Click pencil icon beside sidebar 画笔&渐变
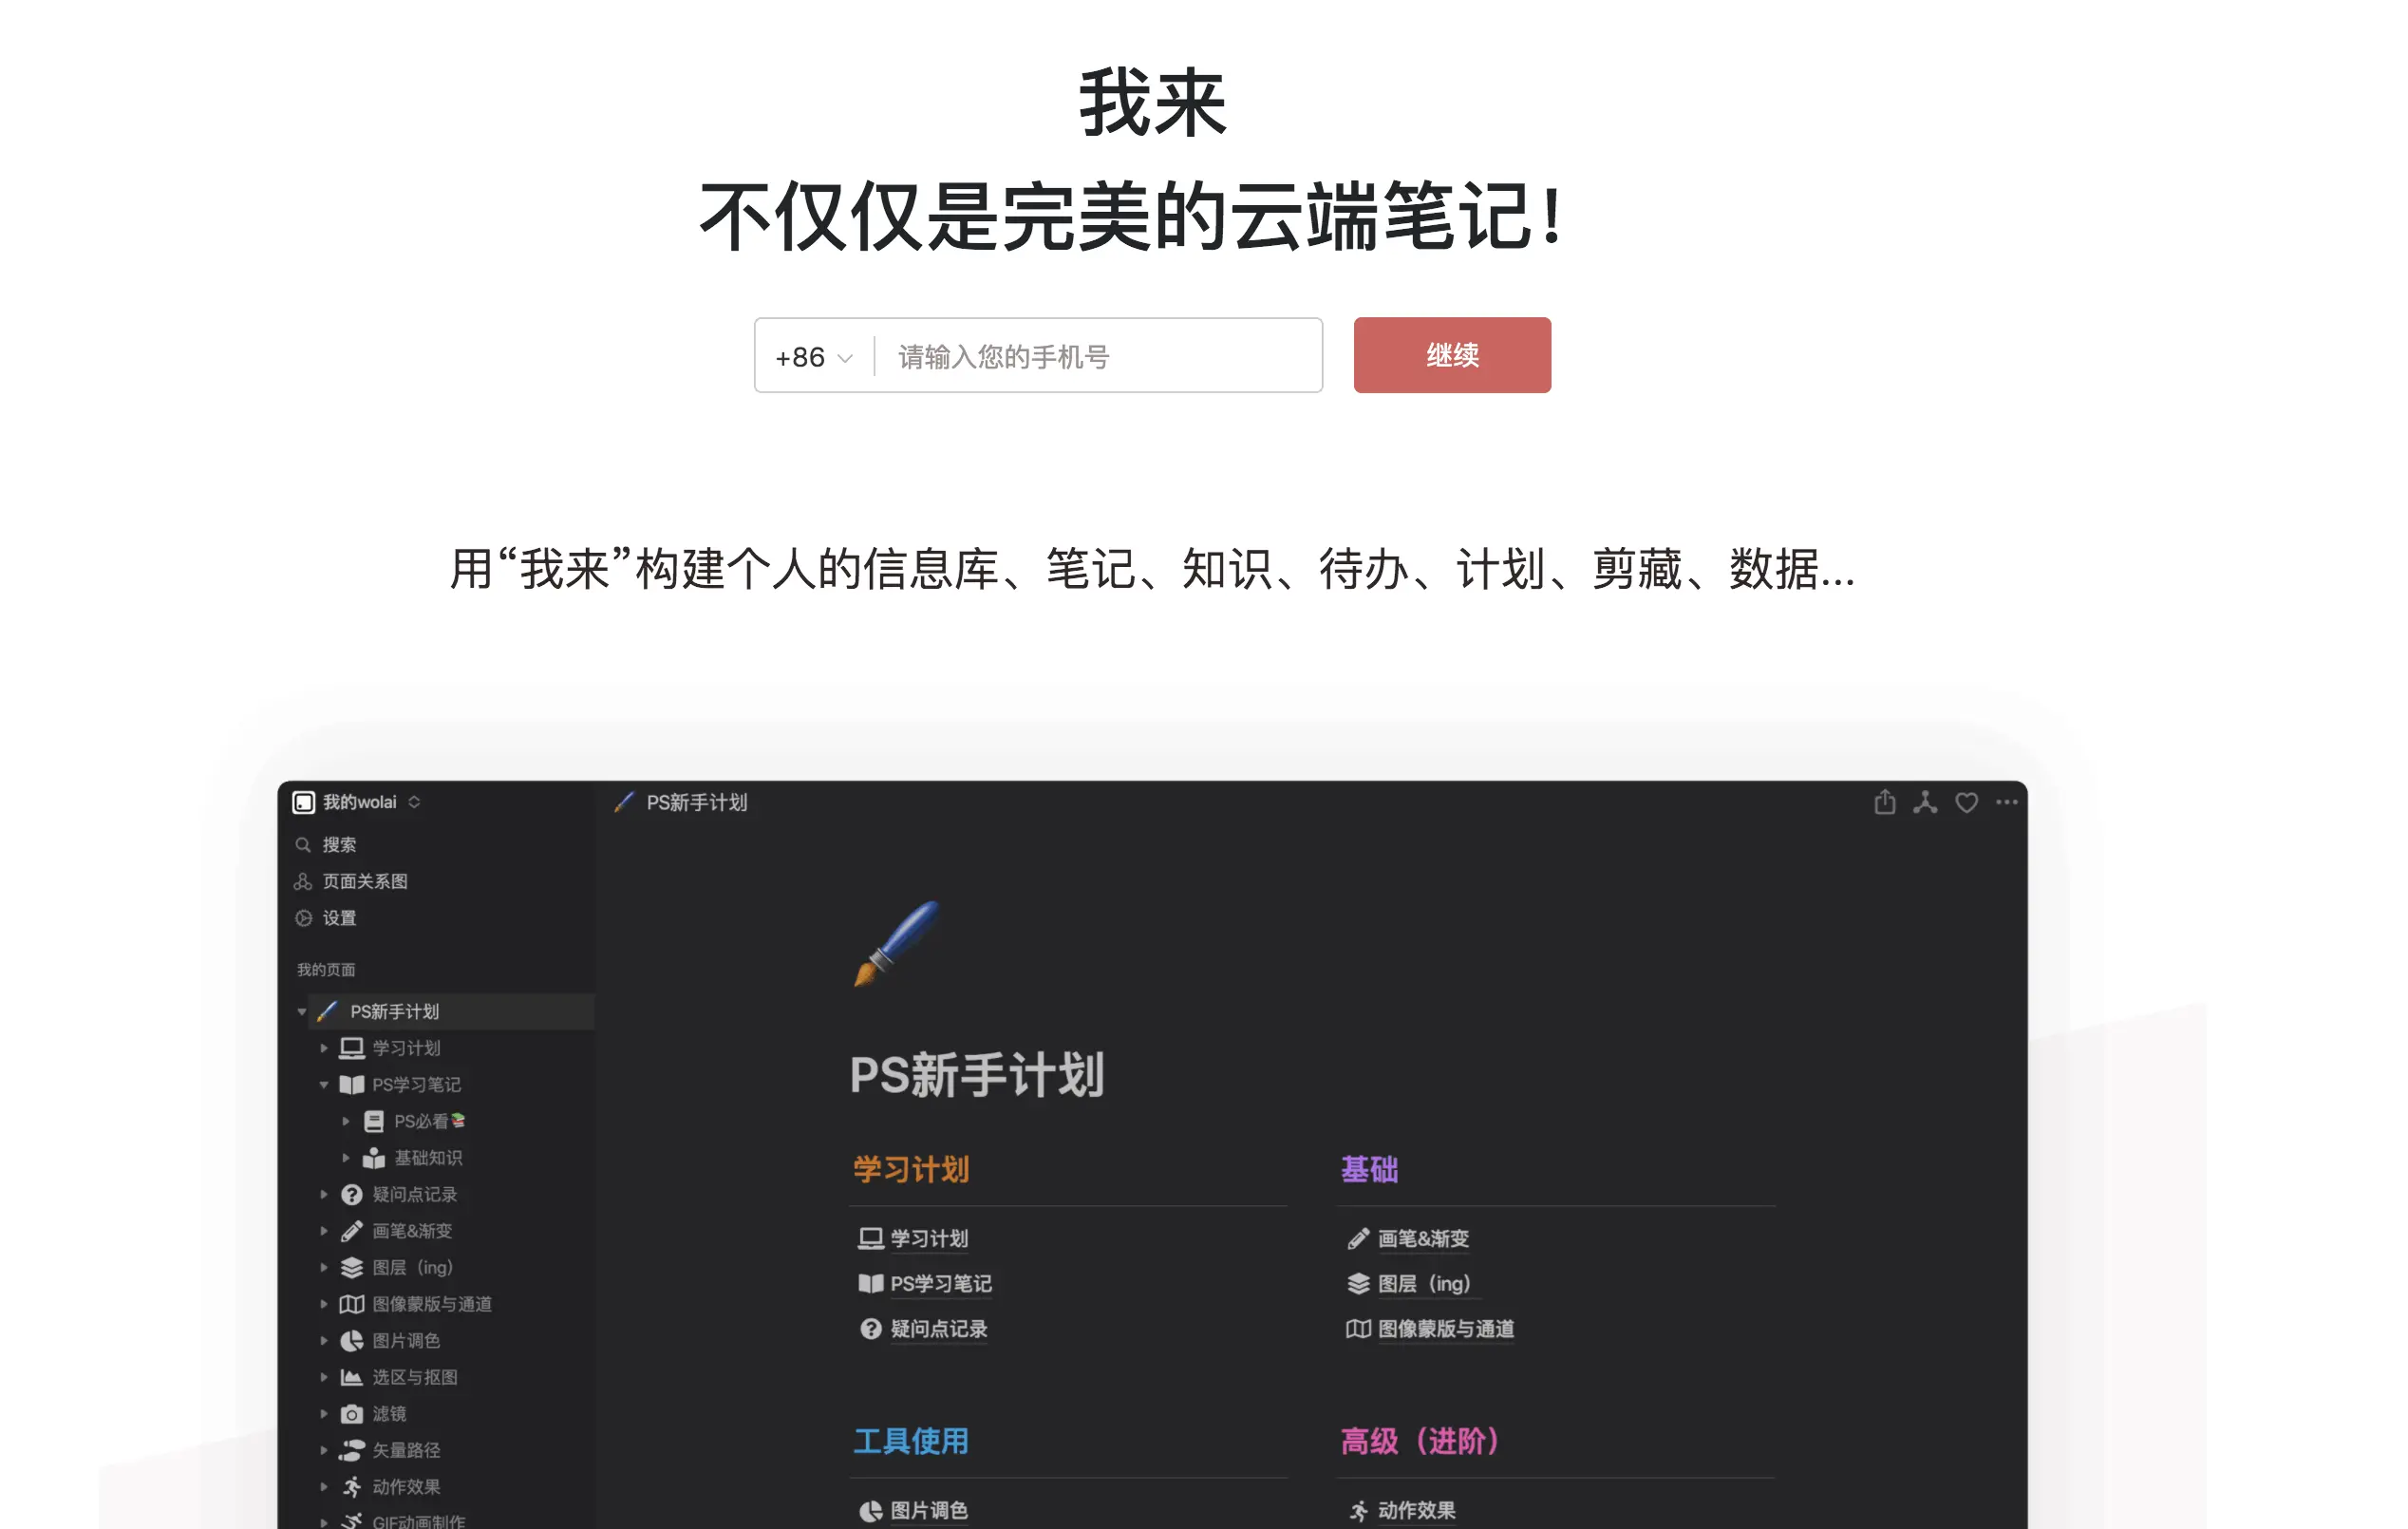The height and width of the screenshot is (1529, 2408). [x=351, y=1231]
